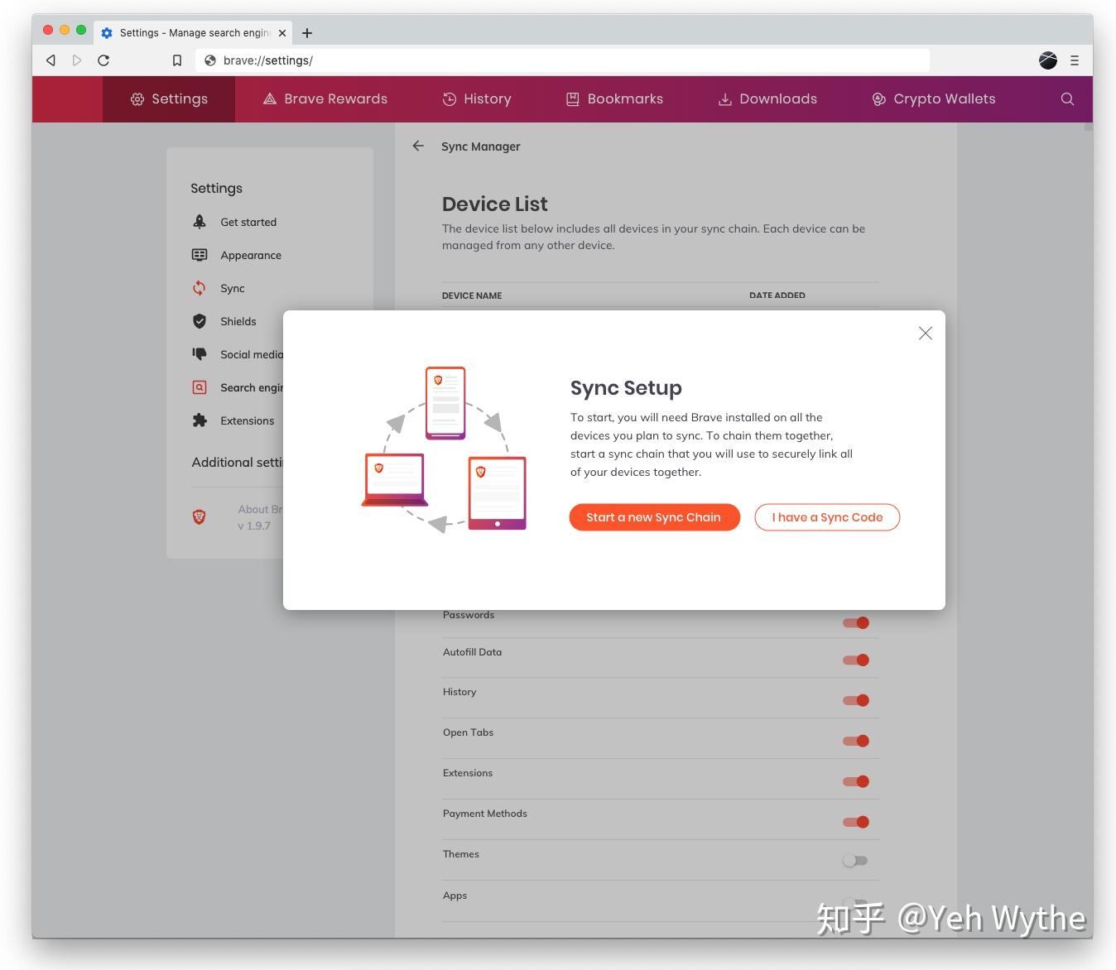Viewport: 1116px width, 970px height.
Task: Click the Crypto Wallets icon
Action: point(878,99)
